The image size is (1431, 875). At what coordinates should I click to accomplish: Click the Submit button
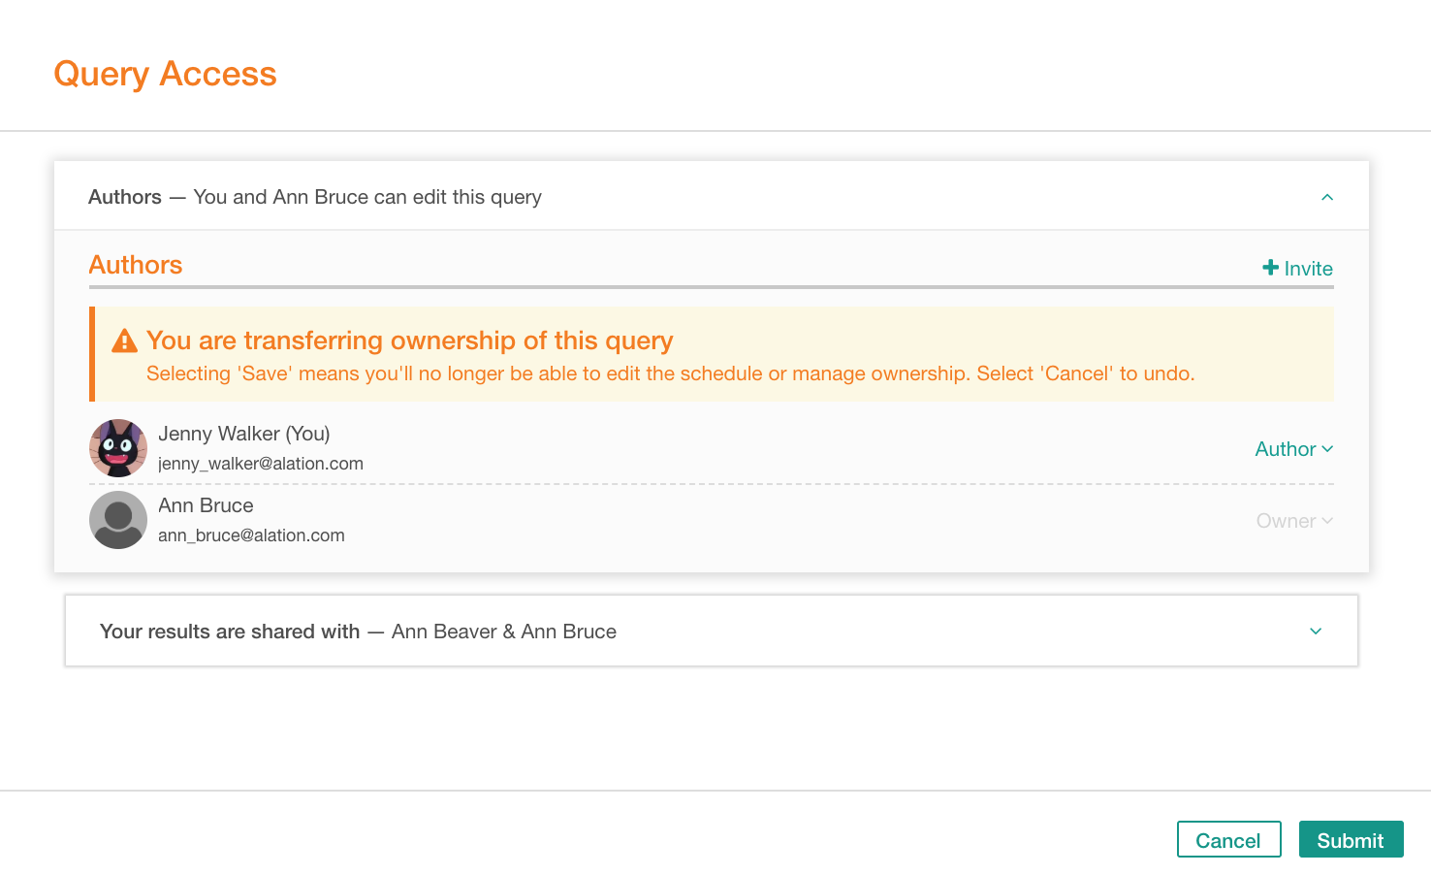(1351, 839)
